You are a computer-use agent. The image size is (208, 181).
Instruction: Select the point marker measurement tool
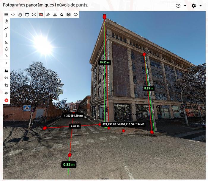point(6,21)
